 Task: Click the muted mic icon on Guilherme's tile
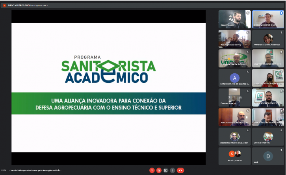pyautogui.click(x=248, y=52)
